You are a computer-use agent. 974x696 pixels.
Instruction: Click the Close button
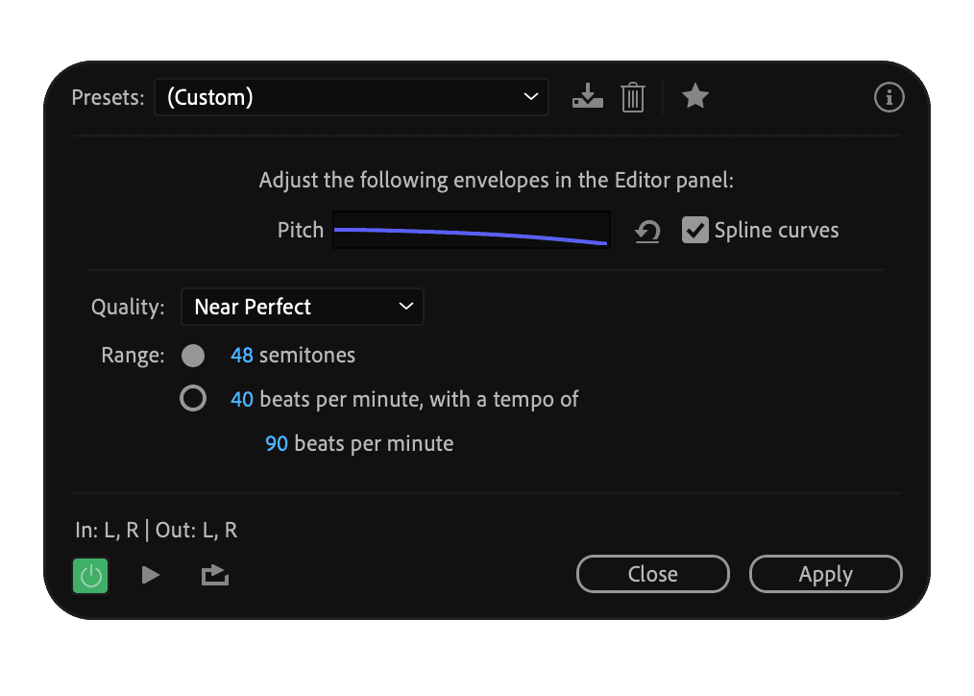point(652,574)
